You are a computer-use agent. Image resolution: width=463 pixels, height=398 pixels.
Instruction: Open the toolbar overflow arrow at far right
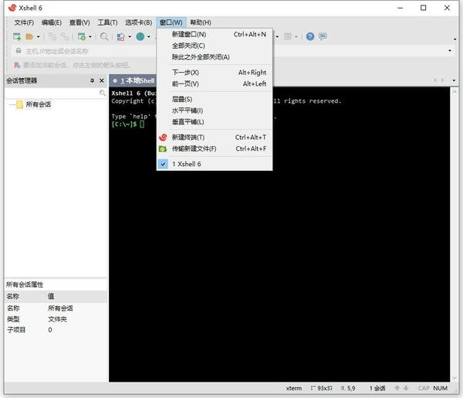pyautogui.click(x=455, y=39)
